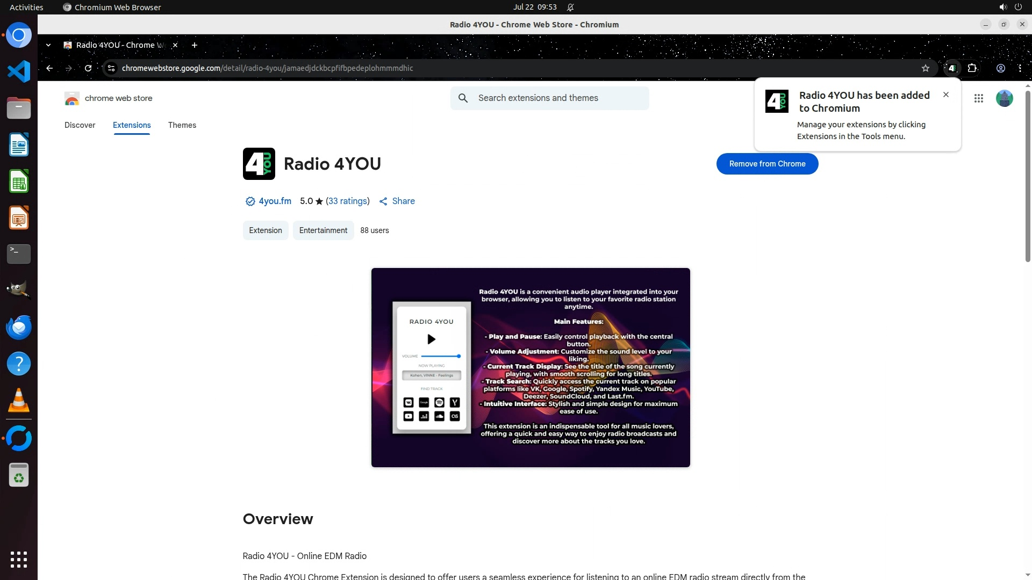Click Remove from Chrome button
Image resolution: width=1032 pixels, height=580 pixels.
tap(767, 164)
